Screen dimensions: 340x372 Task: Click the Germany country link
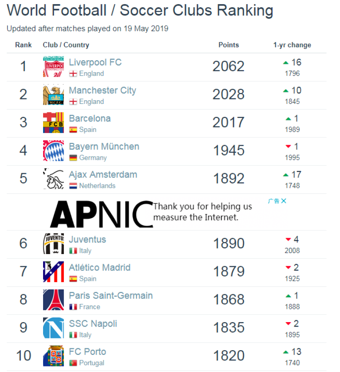click(93, 158)
